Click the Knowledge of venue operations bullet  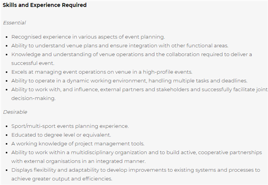131,55
